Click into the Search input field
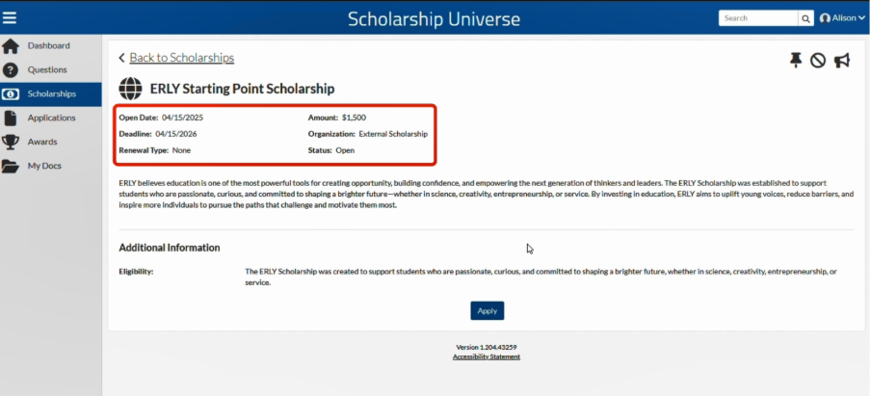 [758, 18]
